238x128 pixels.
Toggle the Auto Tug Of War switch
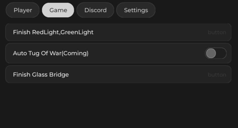(215, 53)
